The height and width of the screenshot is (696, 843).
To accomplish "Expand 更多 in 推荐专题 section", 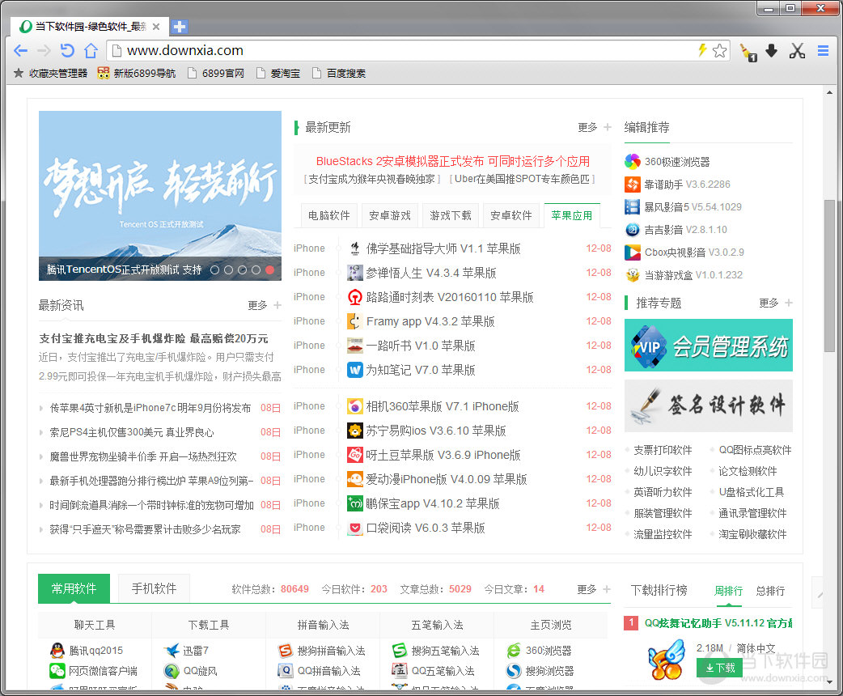I will pyautogui.click(x=775, y=303).
